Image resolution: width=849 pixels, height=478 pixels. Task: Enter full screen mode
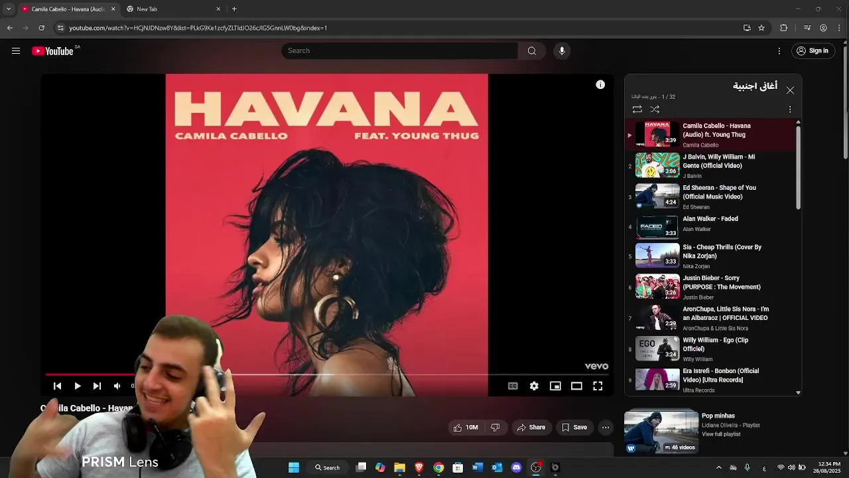point(598,386)
